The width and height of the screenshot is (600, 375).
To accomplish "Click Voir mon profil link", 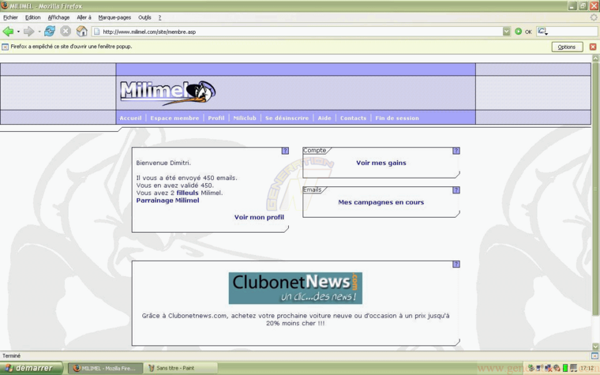I will 259,217.
